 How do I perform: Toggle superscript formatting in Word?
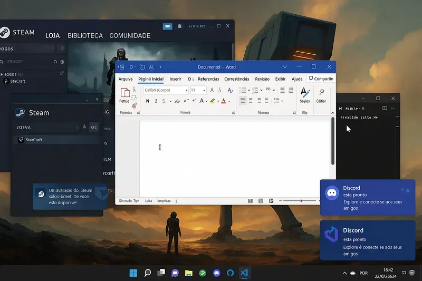tap(194, 101)
